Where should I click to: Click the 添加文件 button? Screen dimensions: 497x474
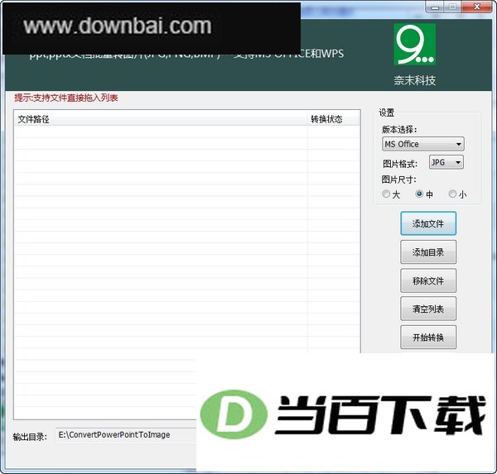(x=428, y=223)
